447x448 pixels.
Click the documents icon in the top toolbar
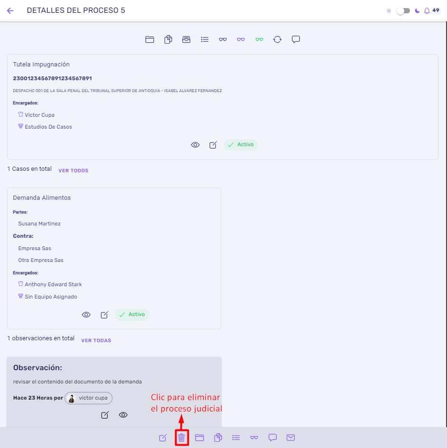click(168, 39)
